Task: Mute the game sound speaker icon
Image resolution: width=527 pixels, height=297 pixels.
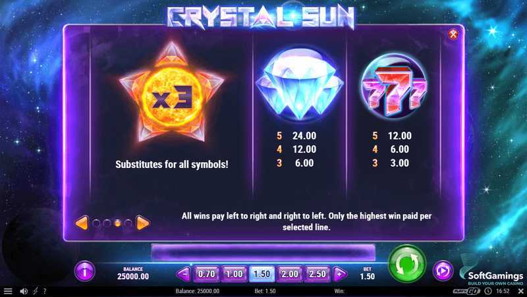Action: [24, 291]
